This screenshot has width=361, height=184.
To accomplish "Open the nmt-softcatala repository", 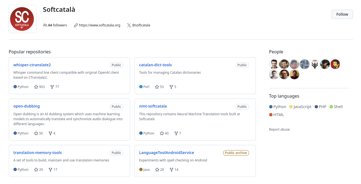I will pyautogui.click(x=153, y=106).
